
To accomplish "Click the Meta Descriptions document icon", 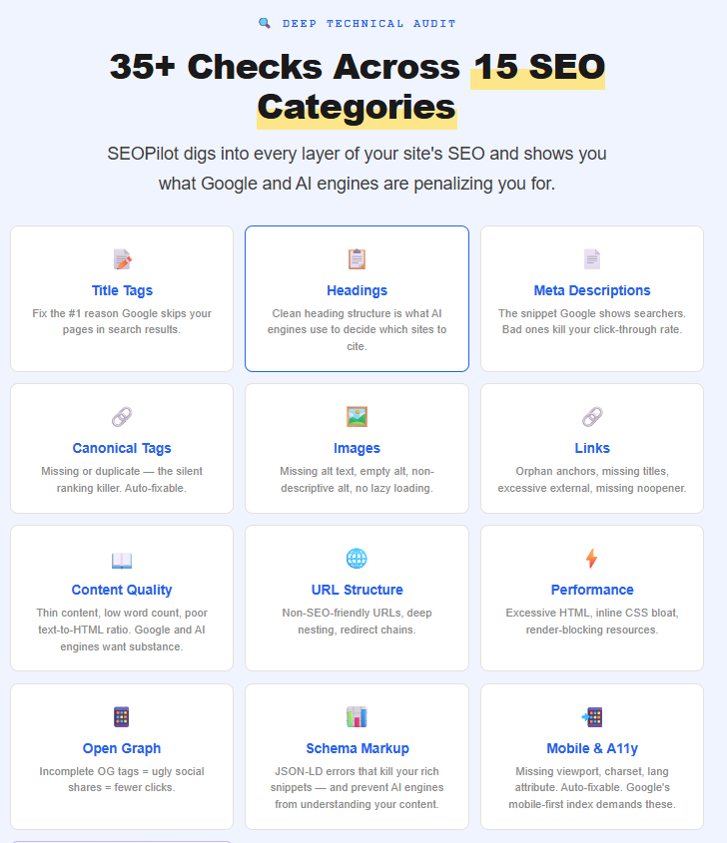I will click(592, 259).
